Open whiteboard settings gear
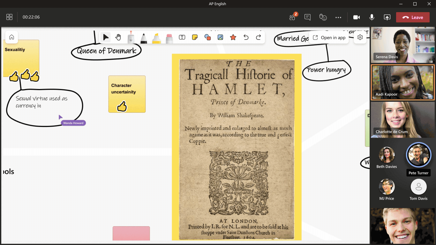 pos(360,37)
